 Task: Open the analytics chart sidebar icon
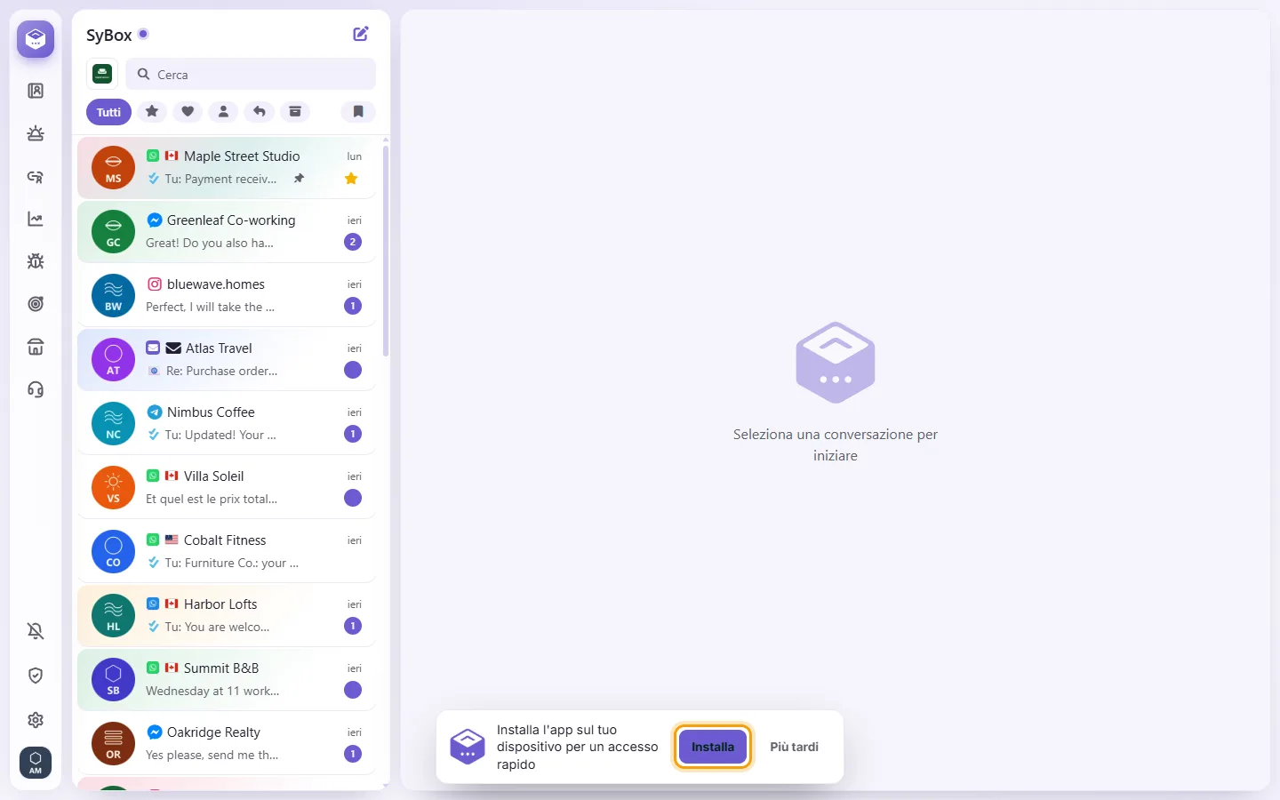36,219
